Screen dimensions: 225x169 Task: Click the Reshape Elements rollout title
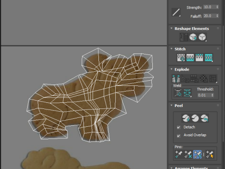click(x=192, y=29)
